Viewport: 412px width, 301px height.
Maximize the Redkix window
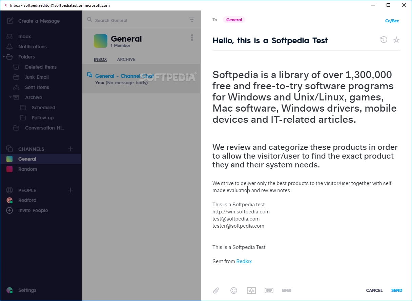click(x=388, y=5)
